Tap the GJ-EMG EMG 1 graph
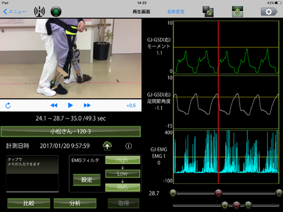 point(226,157)
